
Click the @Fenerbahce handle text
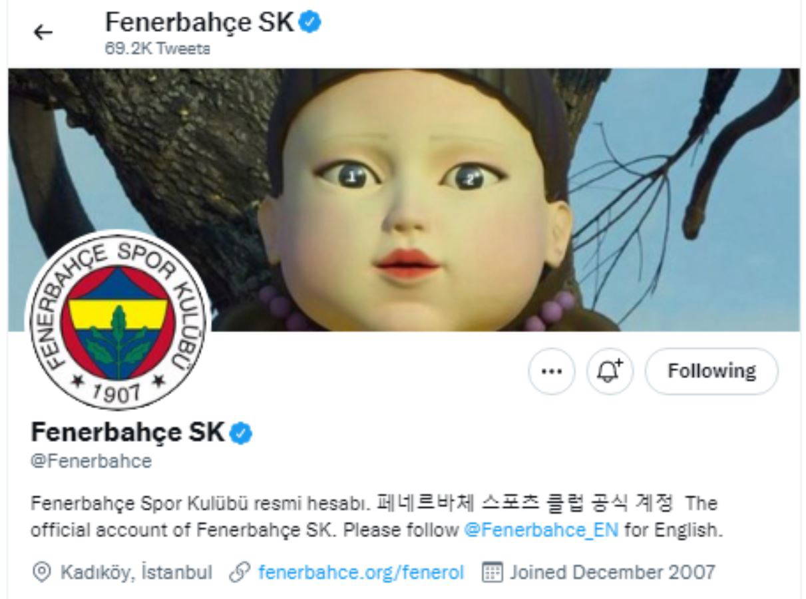click(91, 461)
